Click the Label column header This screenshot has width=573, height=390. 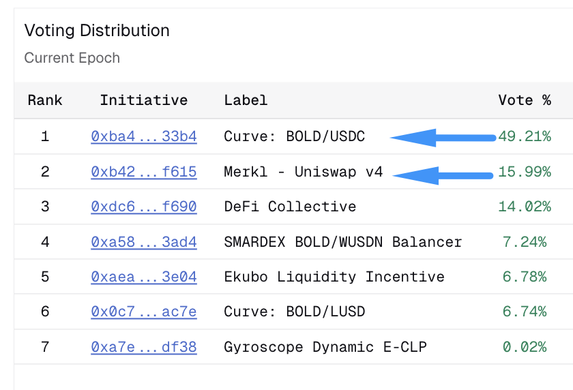(246, 100)
